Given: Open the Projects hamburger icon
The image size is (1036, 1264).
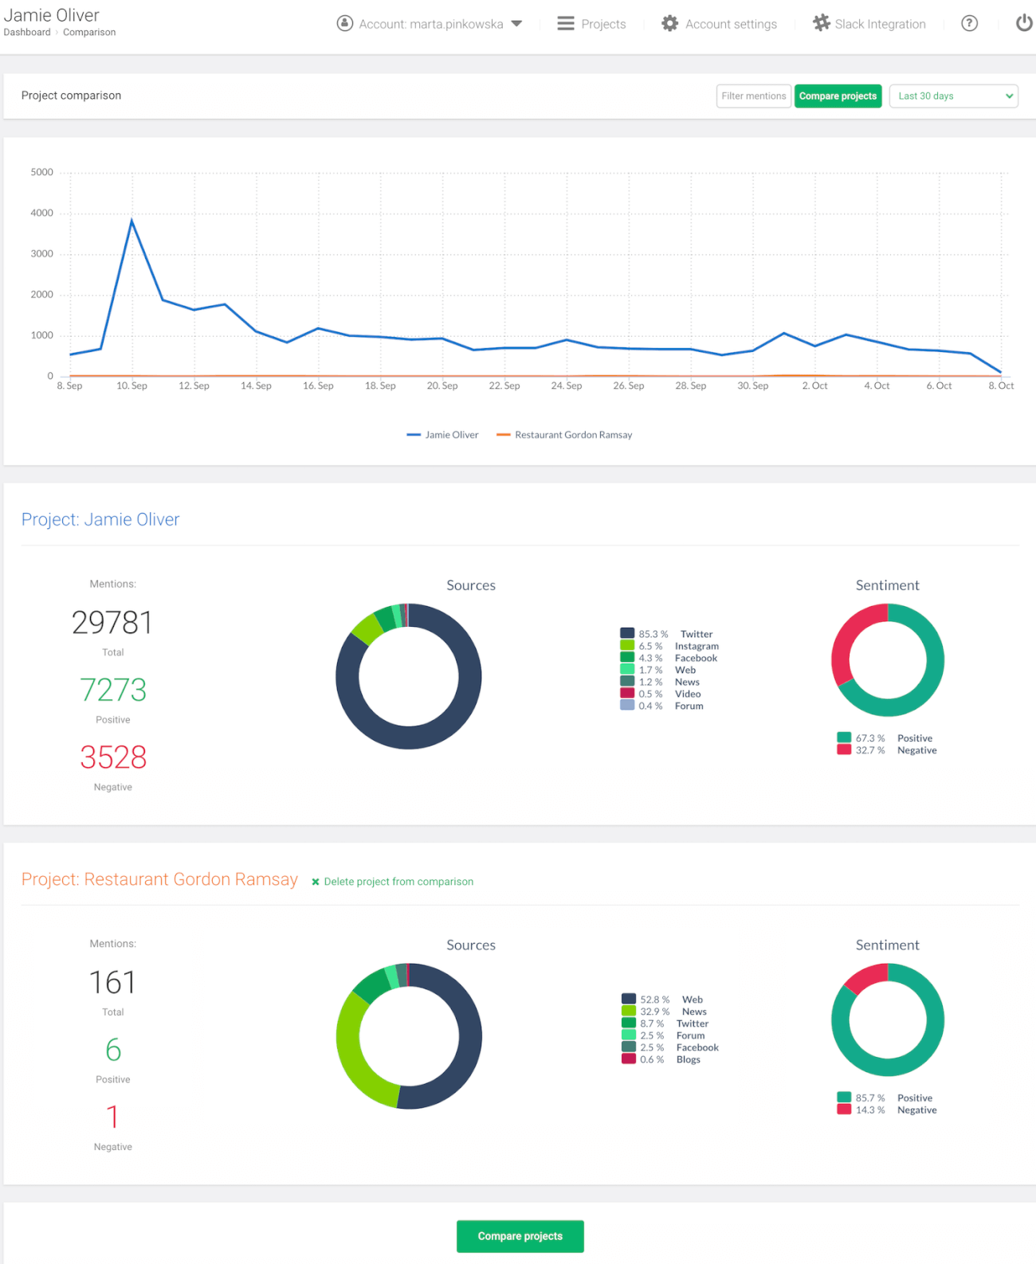Looking at the screenshot, I should click(566, 23).
